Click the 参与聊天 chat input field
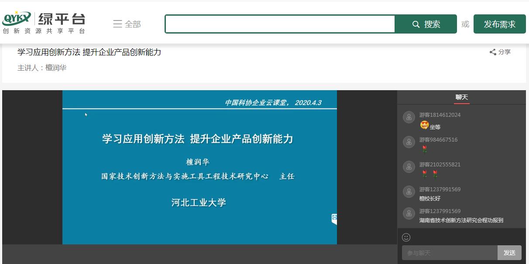529x264 pixels. (x=450, y=253)
